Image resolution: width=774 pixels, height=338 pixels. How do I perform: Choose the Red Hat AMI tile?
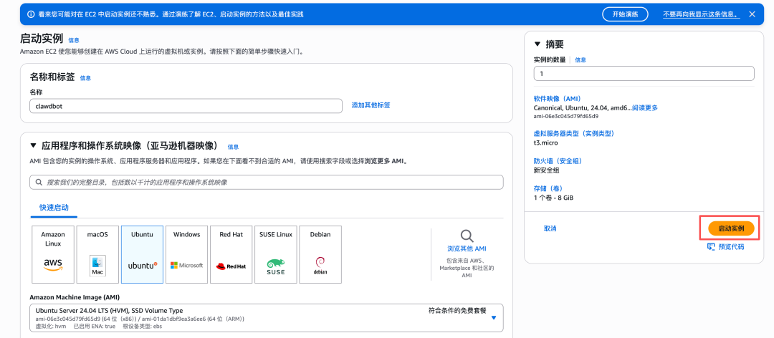point(231,255)
